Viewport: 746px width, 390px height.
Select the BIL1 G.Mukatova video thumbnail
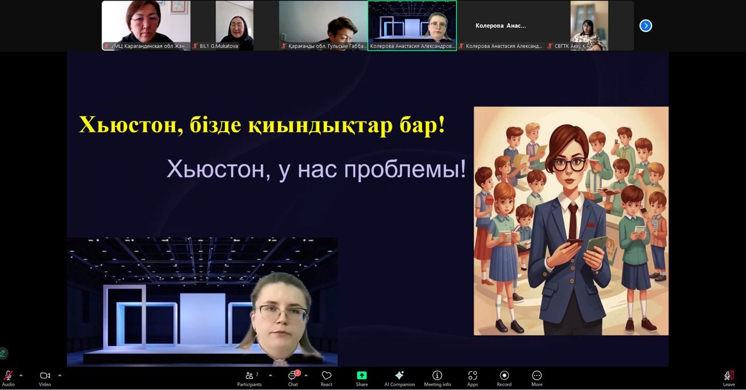[x=234, y=25]
